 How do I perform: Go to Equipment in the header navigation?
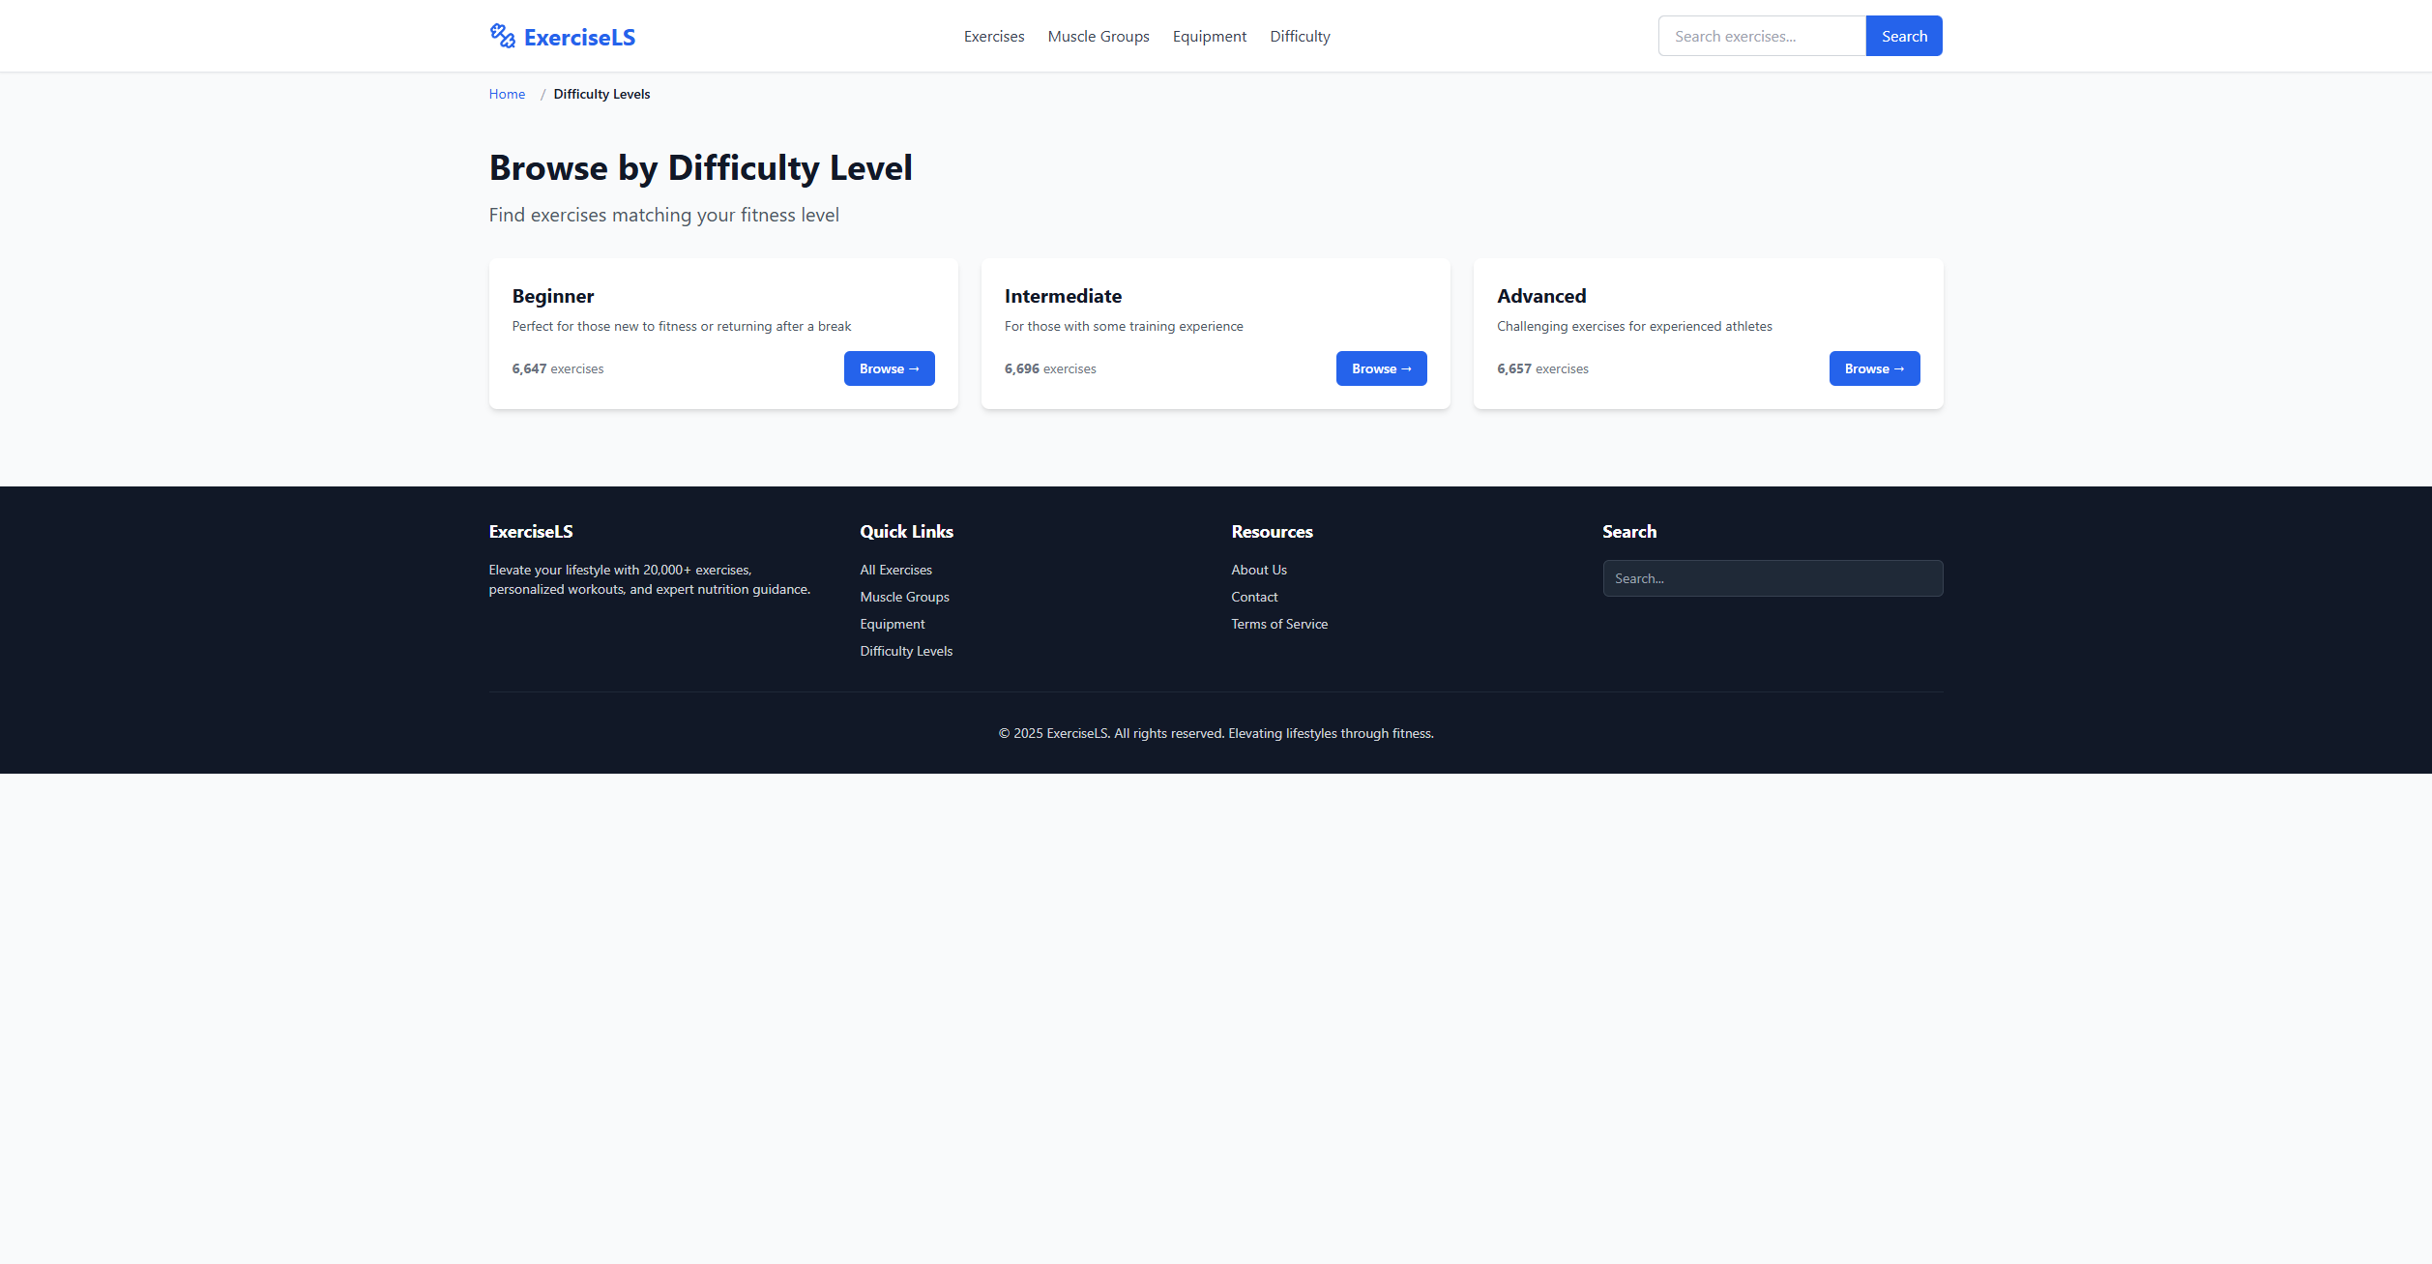[1209, 37]
